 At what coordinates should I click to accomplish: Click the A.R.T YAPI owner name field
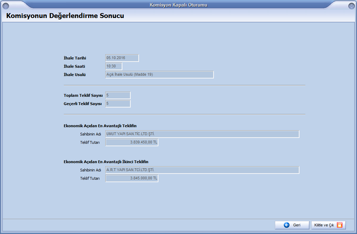pyautogui.click(x=202, y=170)
